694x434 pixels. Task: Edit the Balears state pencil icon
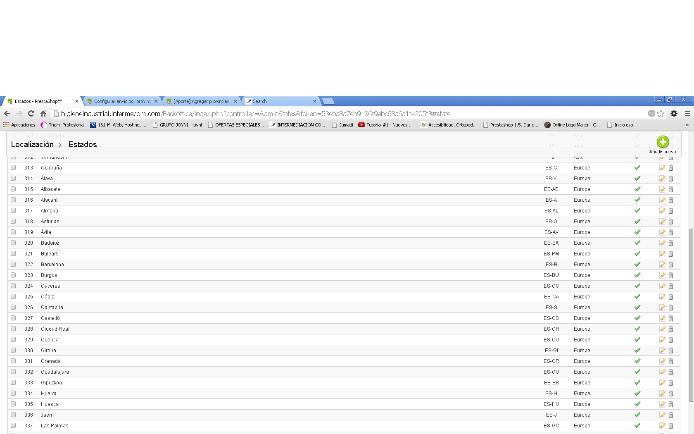pos(662,254)
